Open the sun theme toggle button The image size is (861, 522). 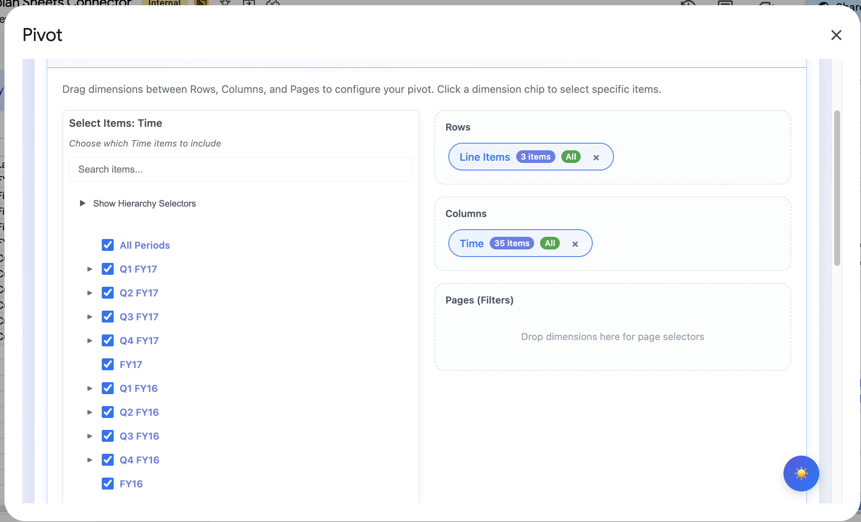click(x=801, y=474)
